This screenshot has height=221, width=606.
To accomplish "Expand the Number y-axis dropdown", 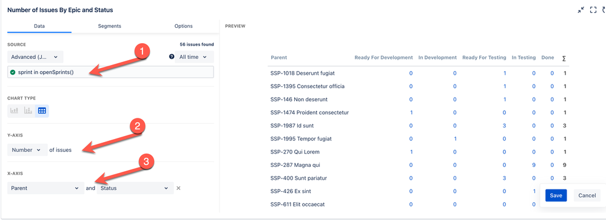I will point(27,150).
